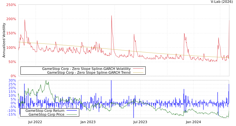Click the 100% y-axis tick label
Image resolution: width=236 pixels, height=126 pixels.
[11, 48]
